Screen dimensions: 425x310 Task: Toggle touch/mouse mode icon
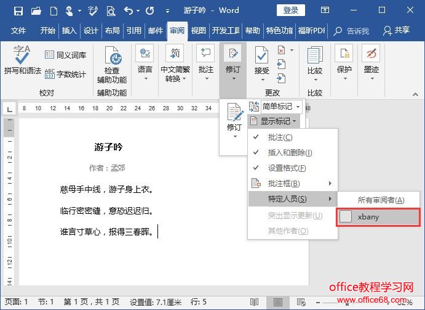[x=70, y=11]
